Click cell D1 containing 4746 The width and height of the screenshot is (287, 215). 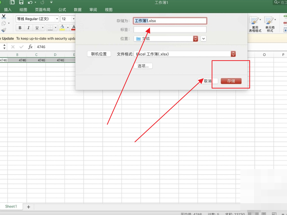click(55, 60)
